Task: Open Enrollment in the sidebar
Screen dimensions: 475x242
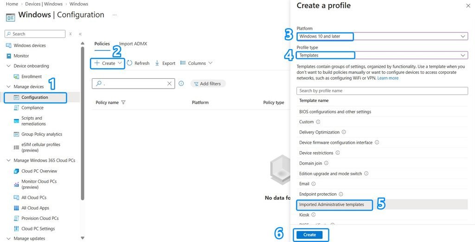Action: [x=32, y=76]
